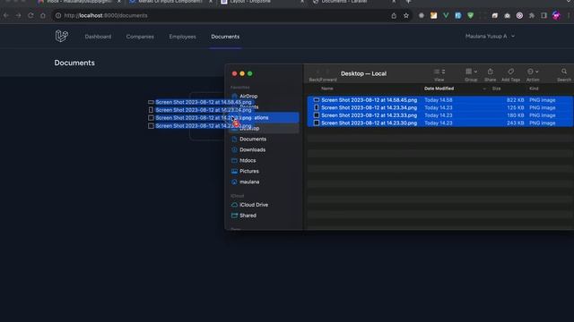Click the green V extension icon
This screenshot has width=574, height=322.
pos(446,15)
